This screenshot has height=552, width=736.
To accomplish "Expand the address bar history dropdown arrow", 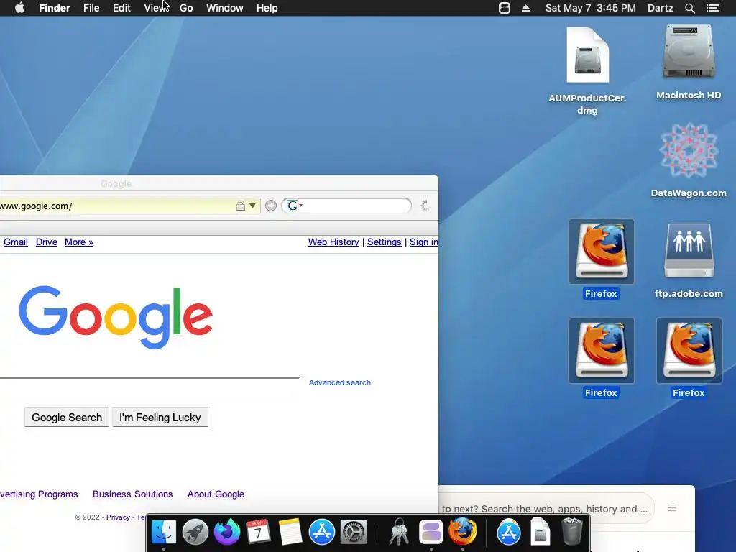I will click(252, 206).
